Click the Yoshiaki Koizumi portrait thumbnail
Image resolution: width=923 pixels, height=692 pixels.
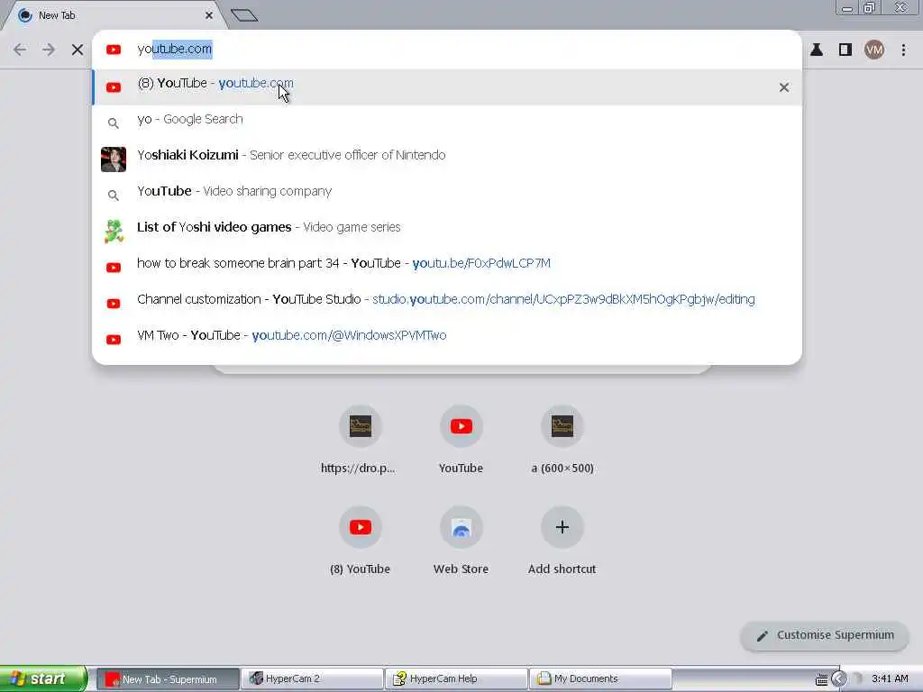pyautogui.click(x=114, y=159)
